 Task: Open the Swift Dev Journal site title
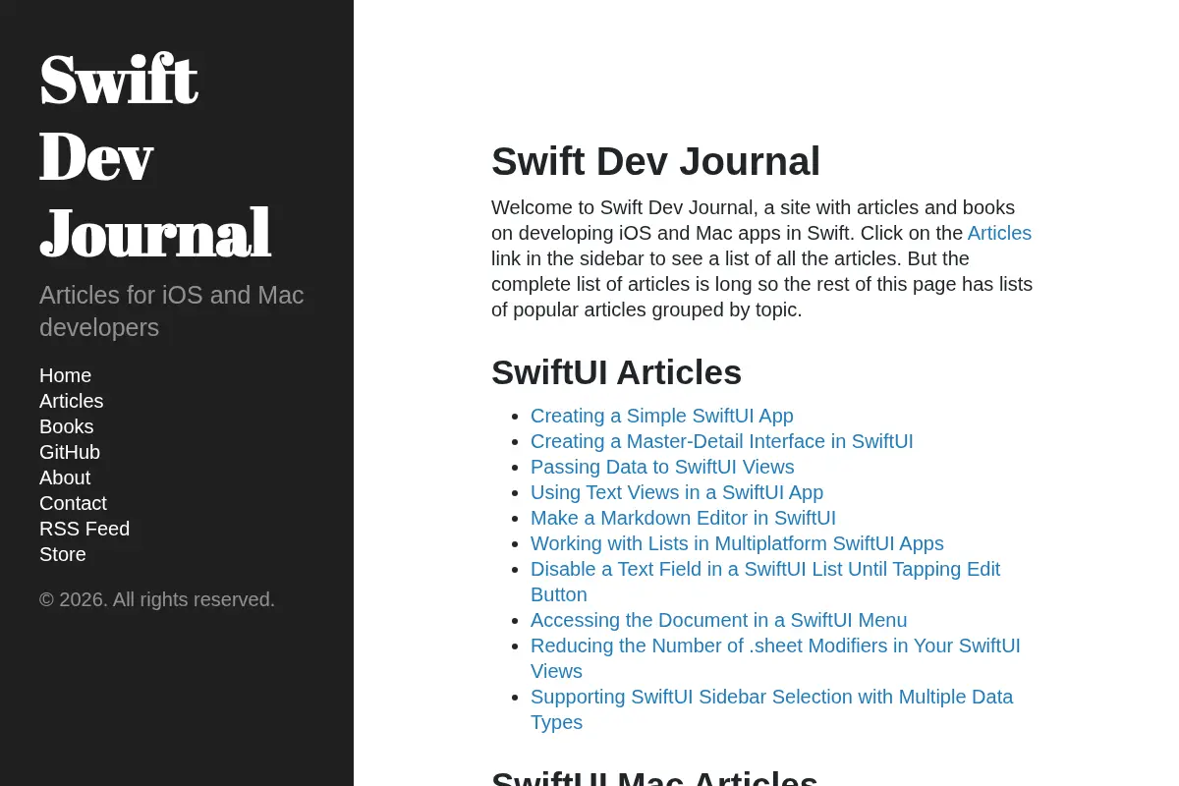(154, 156)
